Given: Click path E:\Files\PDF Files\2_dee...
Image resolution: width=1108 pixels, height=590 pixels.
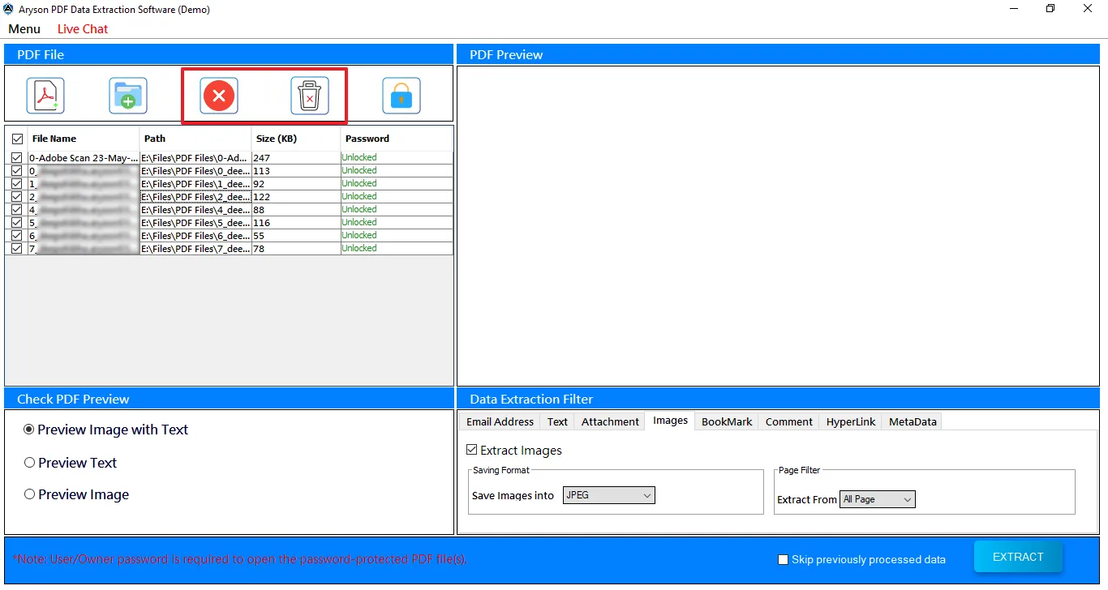Looking at the screenshot, I should point(195,197).
